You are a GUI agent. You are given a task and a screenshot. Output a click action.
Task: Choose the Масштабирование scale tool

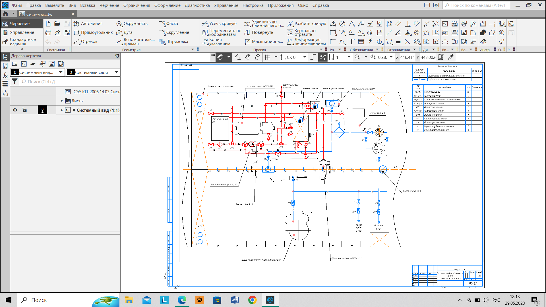tap(264, 42)
